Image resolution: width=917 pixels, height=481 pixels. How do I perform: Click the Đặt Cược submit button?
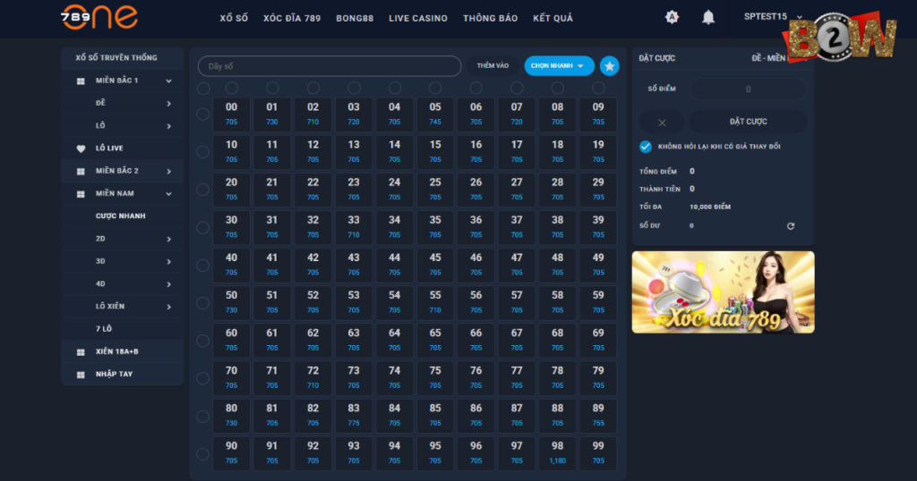click(748, 122)
